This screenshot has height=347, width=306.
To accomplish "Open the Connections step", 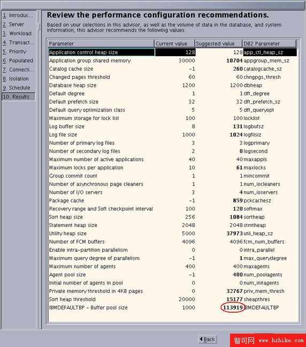I will tap(19, 70).
